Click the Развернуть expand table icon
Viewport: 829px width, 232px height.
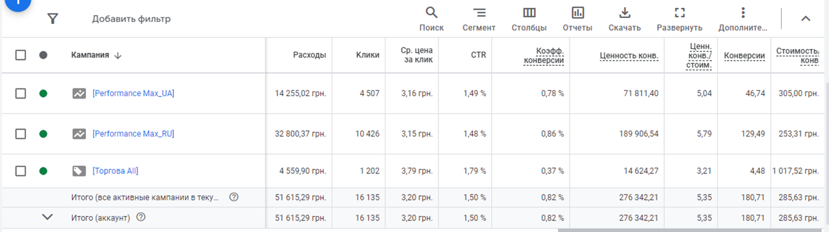click(679, 19)
